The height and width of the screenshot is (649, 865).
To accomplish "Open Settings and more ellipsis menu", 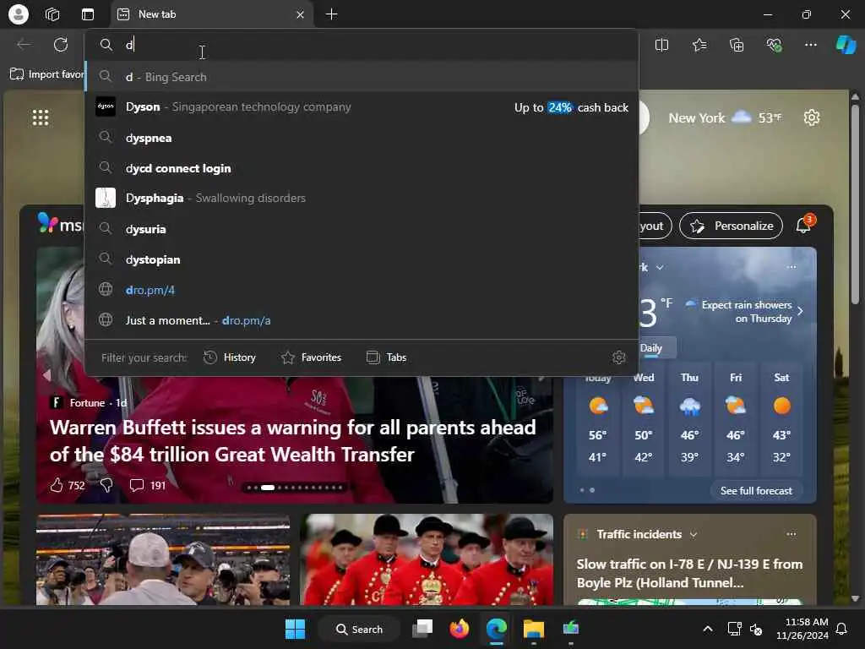I will pyautogui.click(x=810, y=45).
